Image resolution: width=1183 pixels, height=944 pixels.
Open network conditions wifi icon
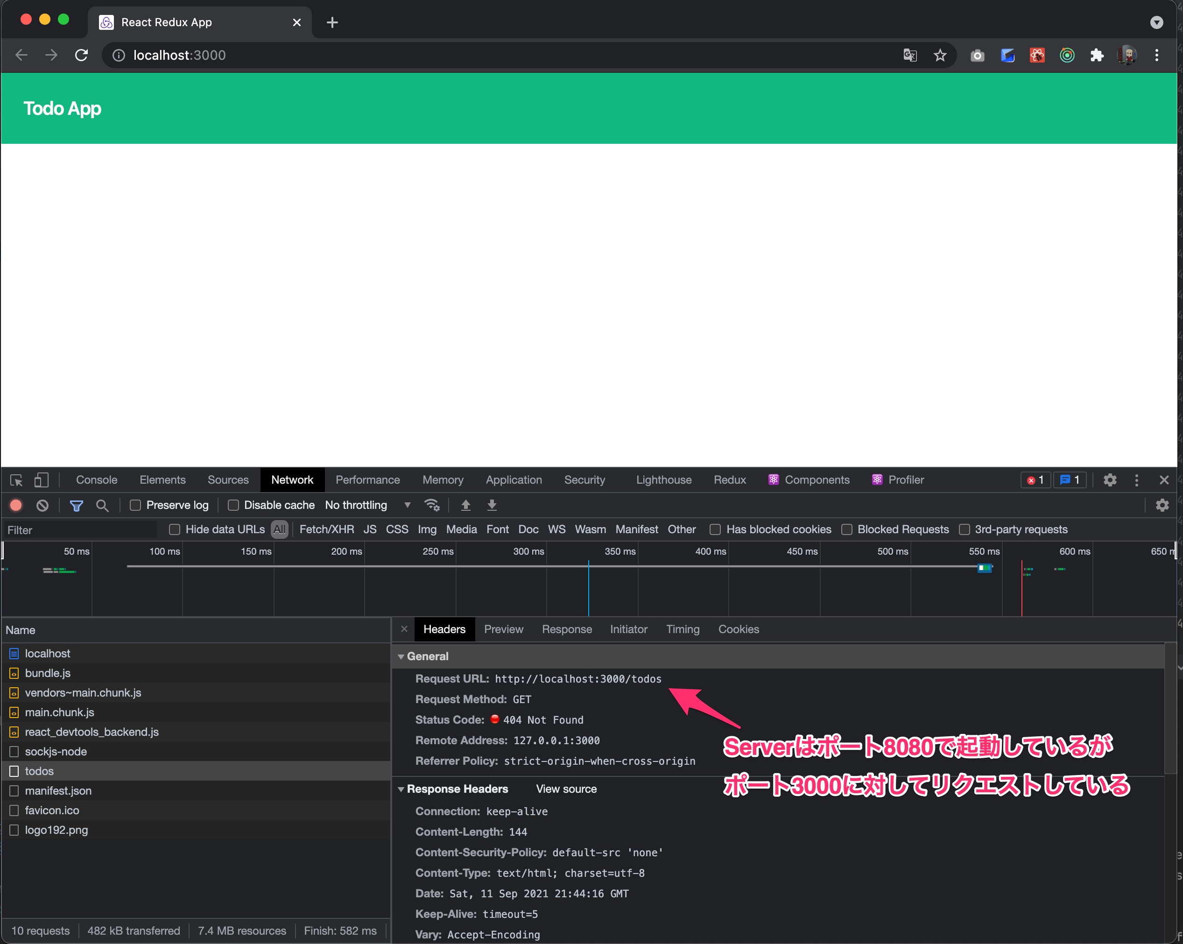tap(432, 505)
